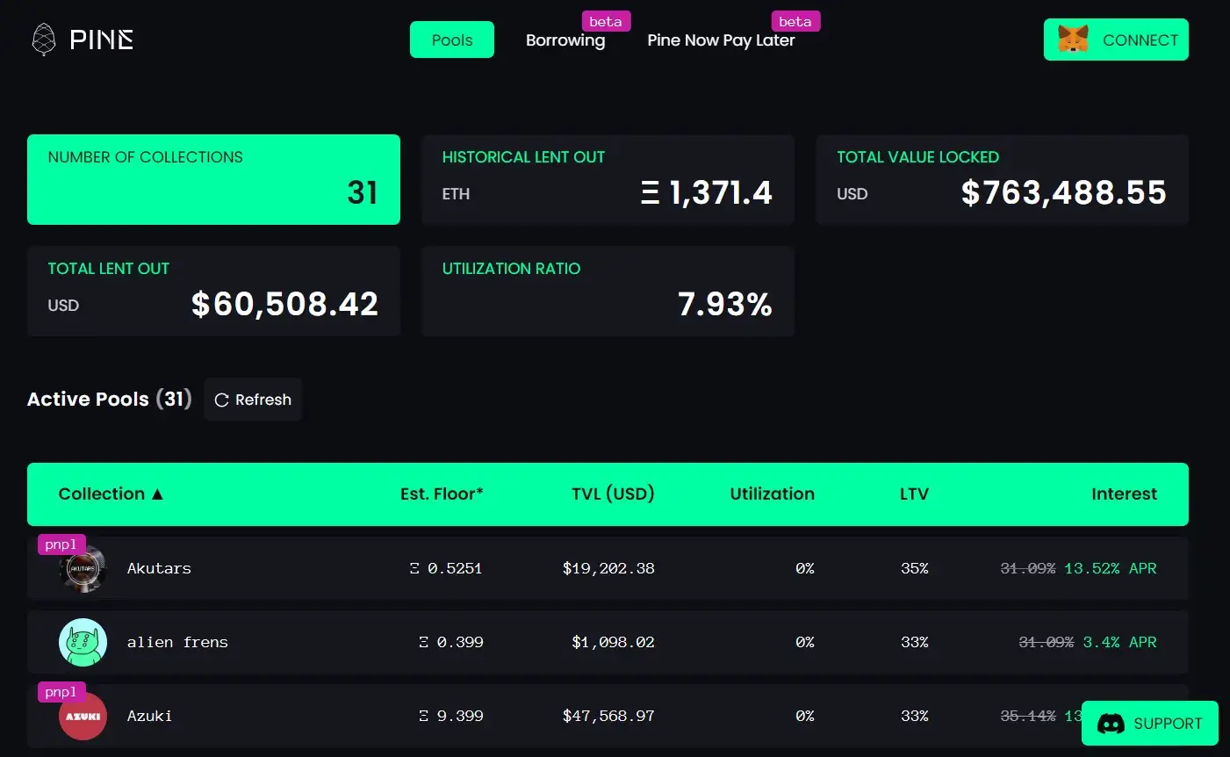Sort pools by TVL (USD) column
Viewport: 1230px width, 757px height.
[613, 494]
